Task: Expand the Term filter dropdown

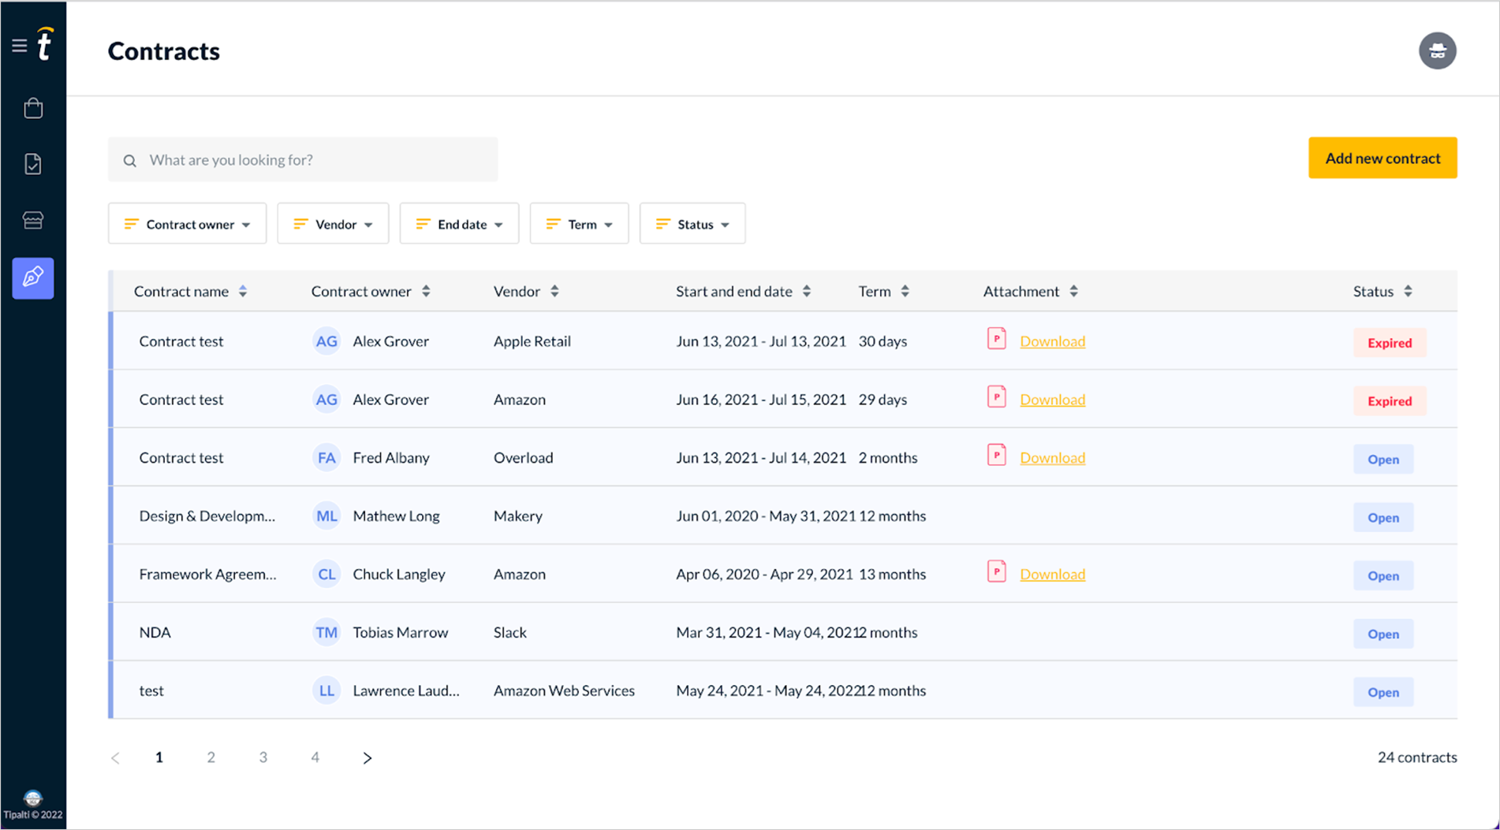Action: [579, 224]
